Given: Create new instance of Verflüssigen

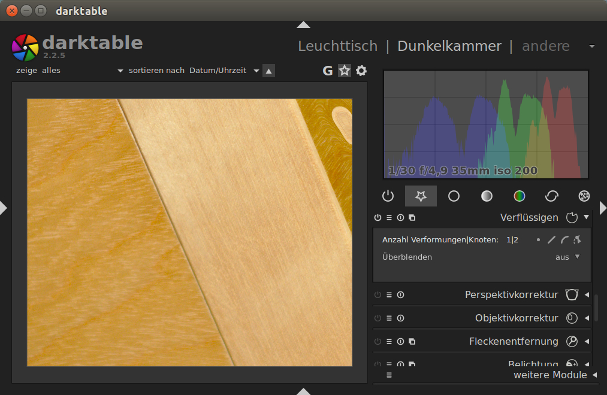Looking at the screenshot, I should pos(412,218).
